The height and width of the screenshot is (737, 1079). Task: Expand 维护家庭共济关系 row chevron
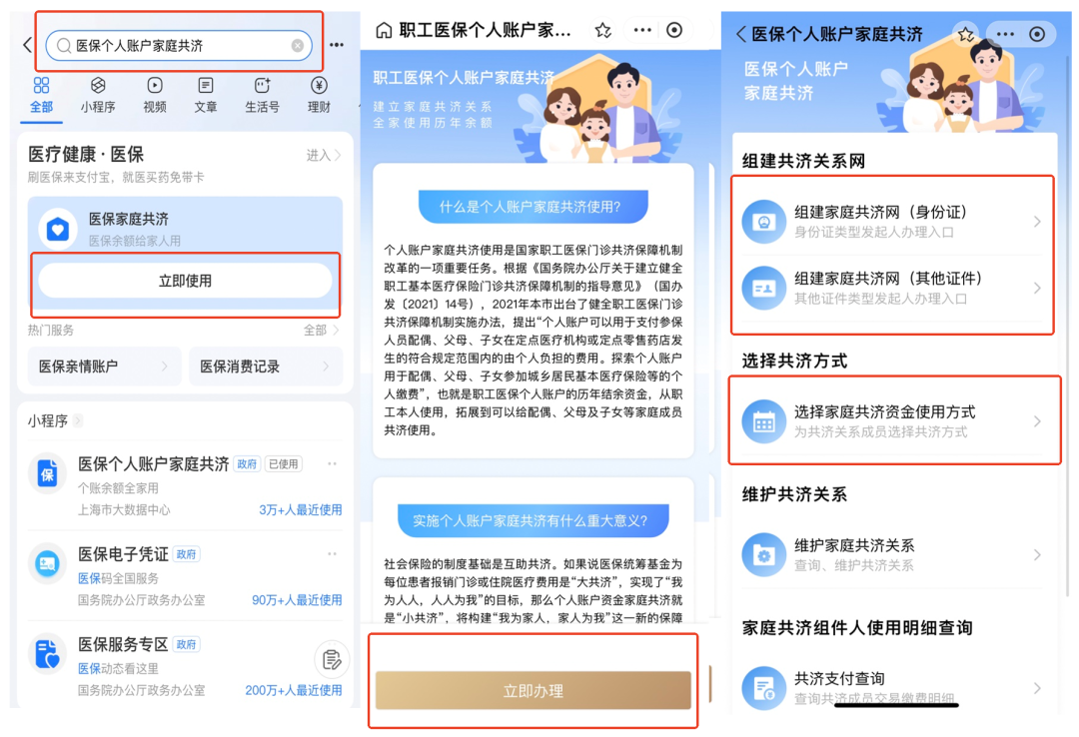pyautogui.click(x=1037, y=554)
